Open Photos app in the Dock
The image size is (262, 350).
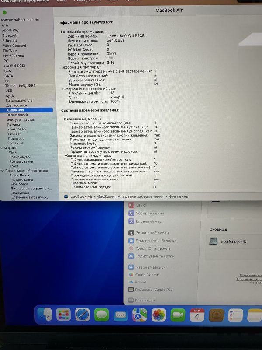(x=159, y=315)
